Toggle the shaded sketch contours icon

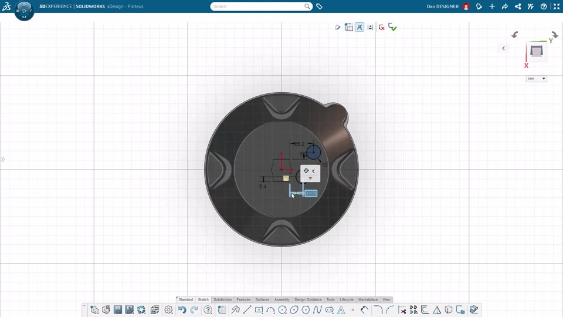338,28
